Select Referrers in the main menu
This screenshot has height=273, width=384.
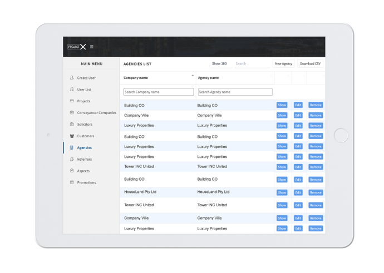point(85,159)
